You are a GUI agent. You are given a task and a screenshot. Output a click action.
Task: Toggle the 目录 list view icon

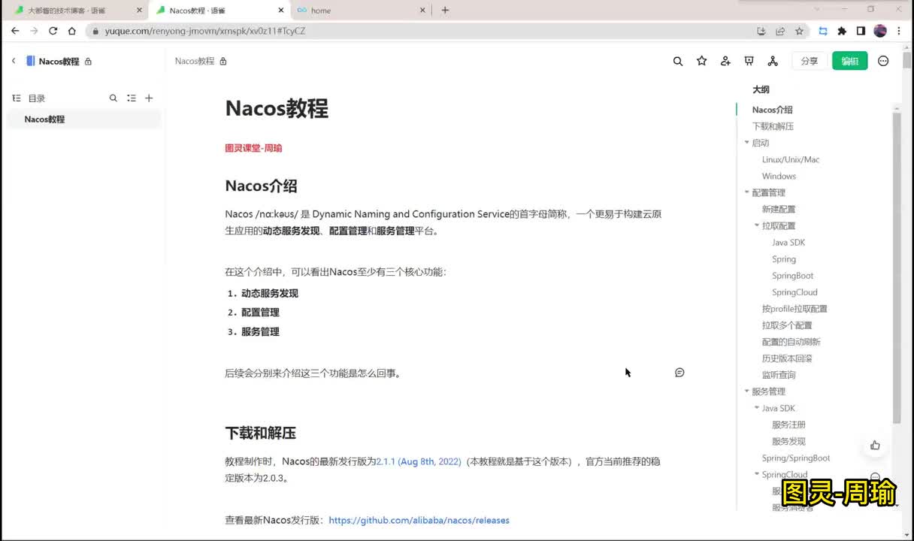tap(132, 98)
